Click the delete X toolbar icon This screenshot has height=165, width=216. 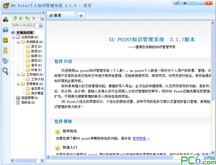[34, 18]
